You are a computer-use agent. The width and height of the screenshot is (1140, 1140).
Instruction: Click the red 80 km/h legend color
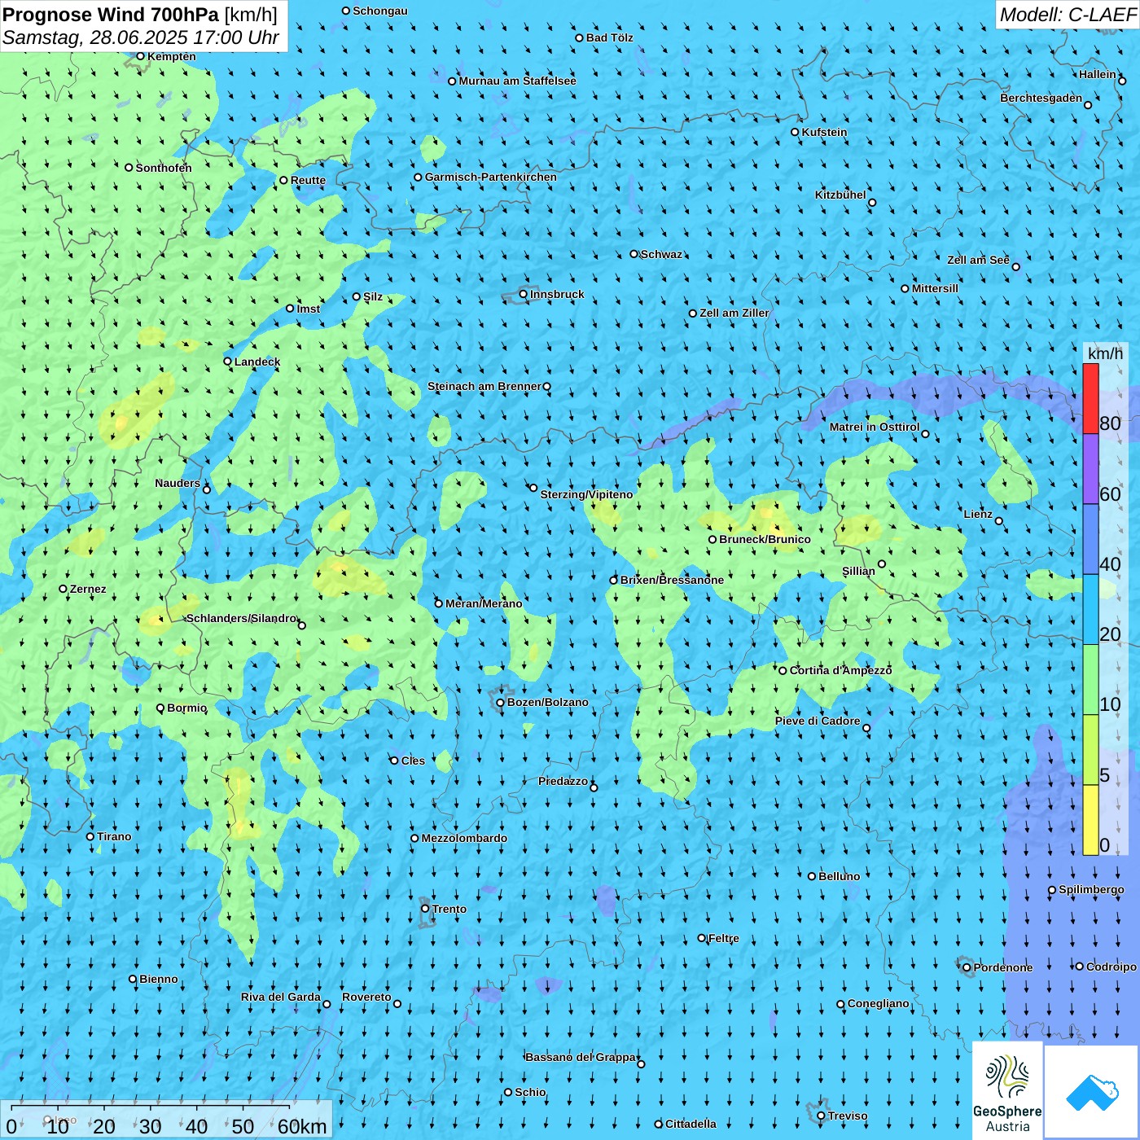click(1090, 398)
